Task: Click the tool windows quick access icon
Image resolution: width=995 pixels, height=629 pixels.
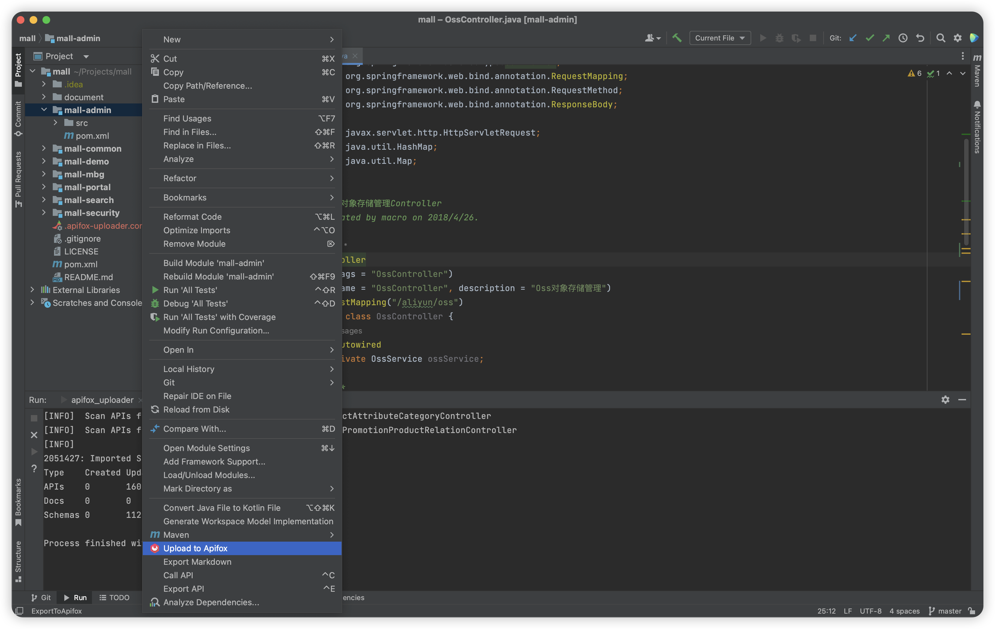Action: (x=19, y=611)
